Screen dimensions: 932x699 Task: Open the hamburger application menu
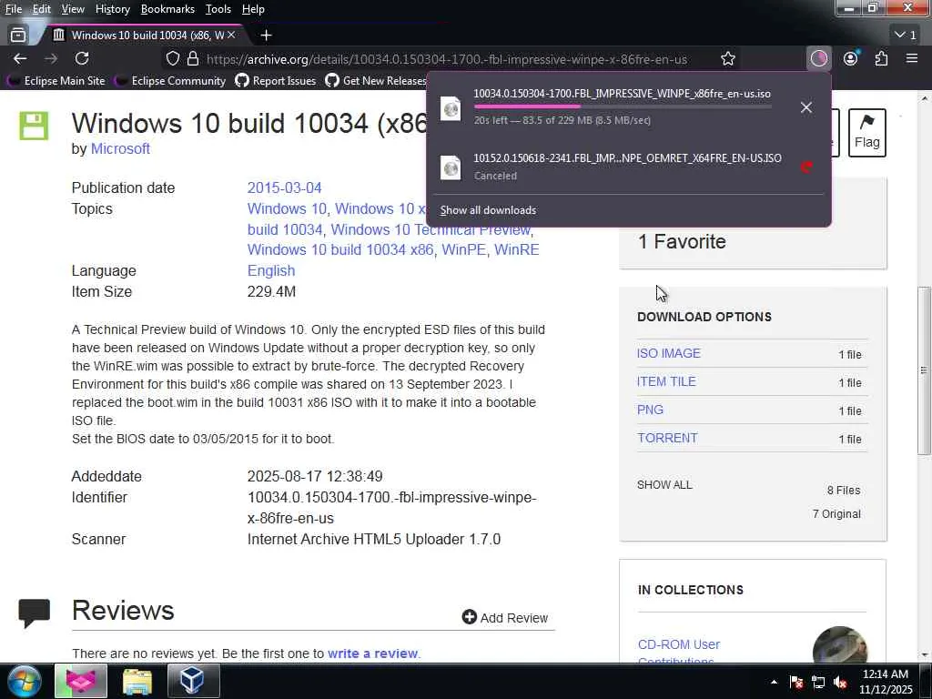(x=912, y=58)
